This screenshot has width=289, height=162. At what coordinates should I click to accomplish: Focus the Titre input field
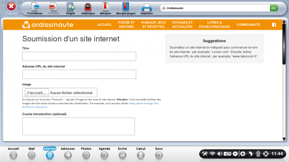(79, 56)
